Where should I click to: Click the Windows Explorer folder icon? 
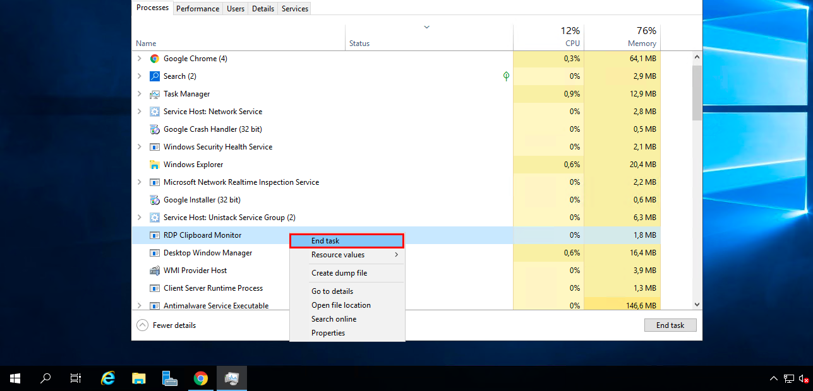click(155, 165)
